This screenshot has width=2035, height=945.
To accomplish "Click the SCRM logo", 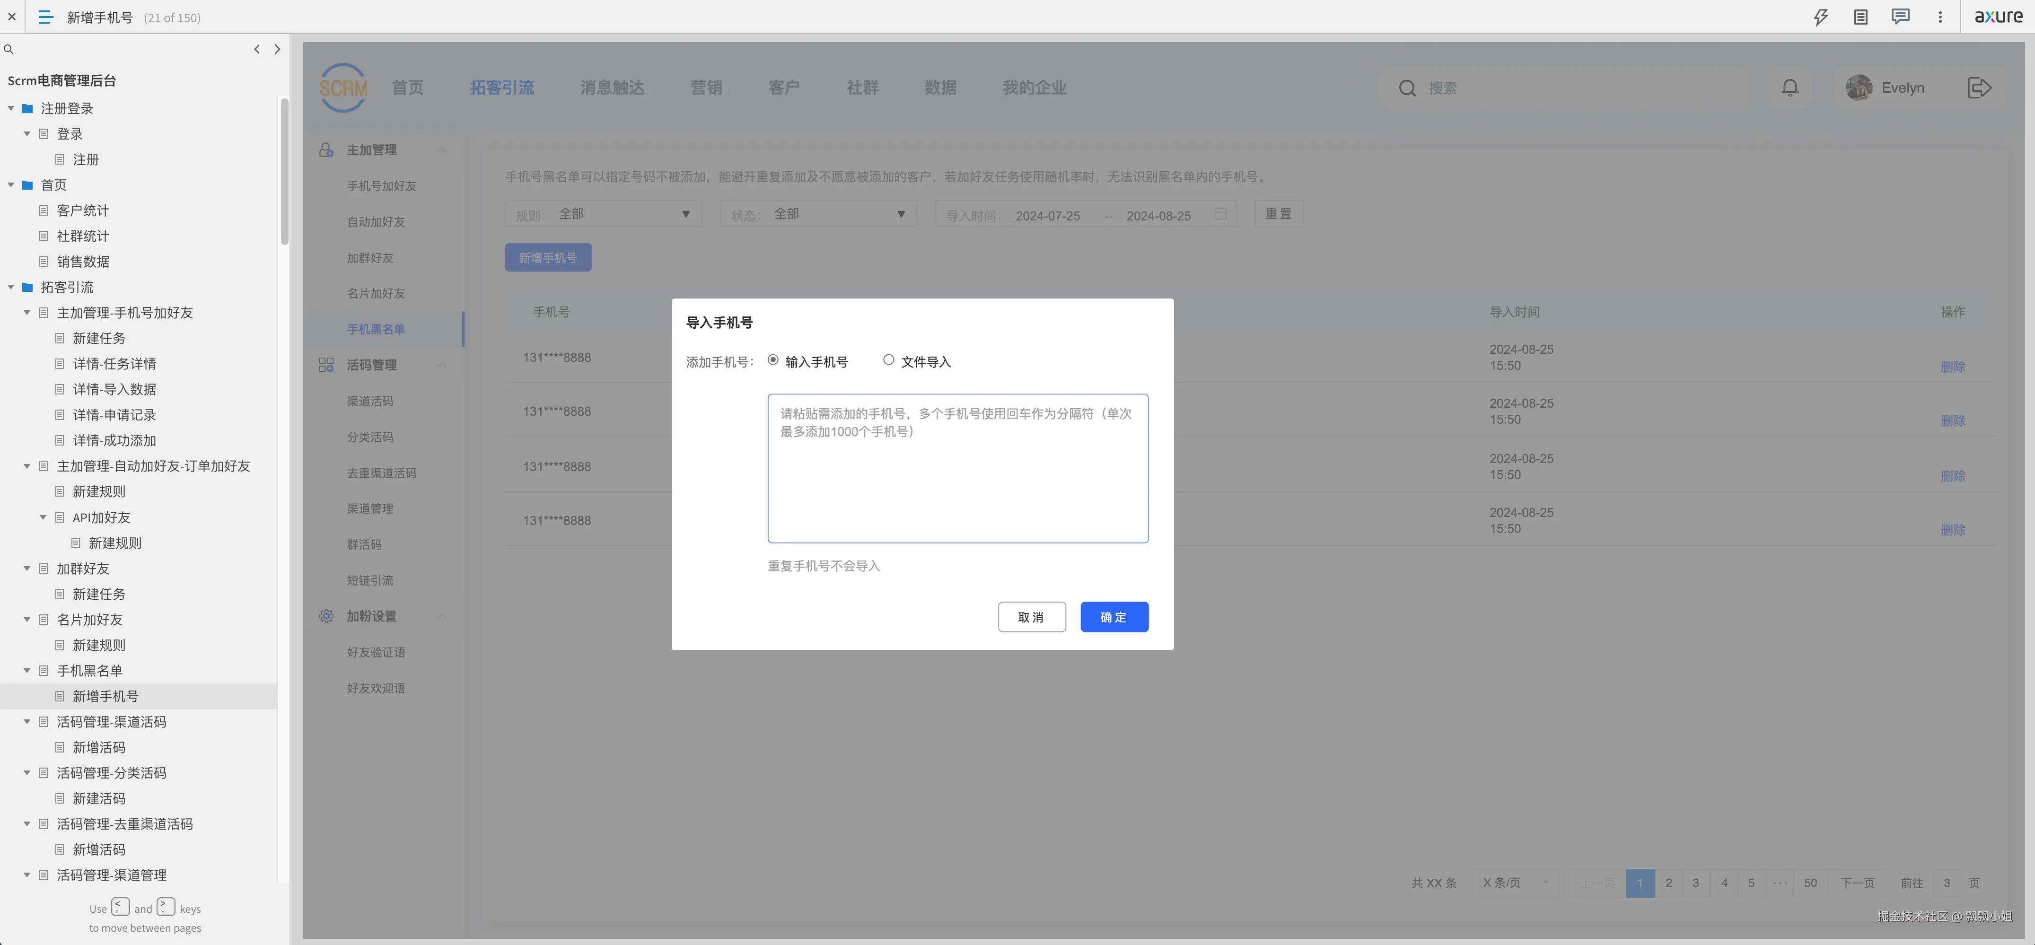I will pos(343,87).
